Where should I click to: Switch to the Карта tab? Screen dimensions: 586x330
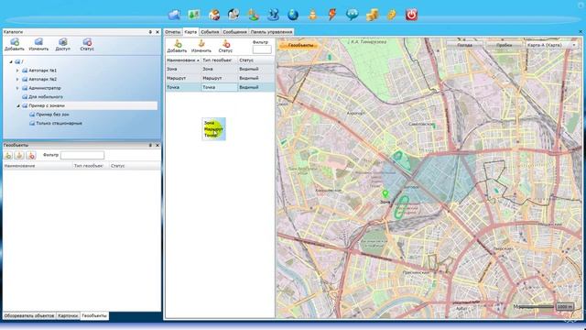pos(190,32)
